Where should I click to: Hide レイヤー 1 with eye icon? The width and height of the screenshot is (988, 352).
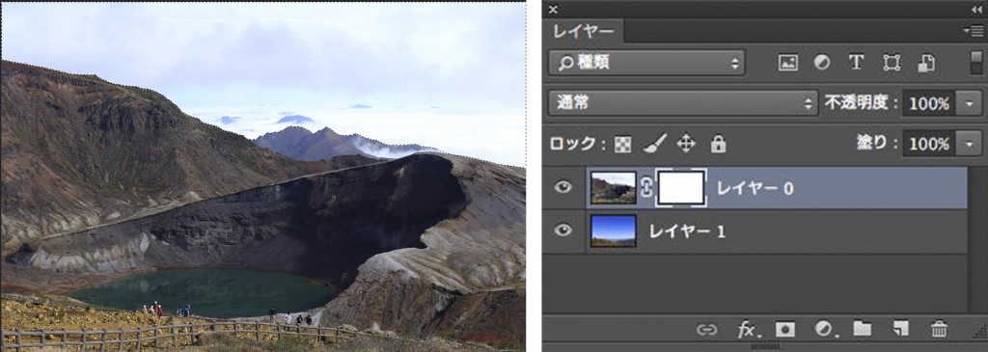click(x=563, y=230)
